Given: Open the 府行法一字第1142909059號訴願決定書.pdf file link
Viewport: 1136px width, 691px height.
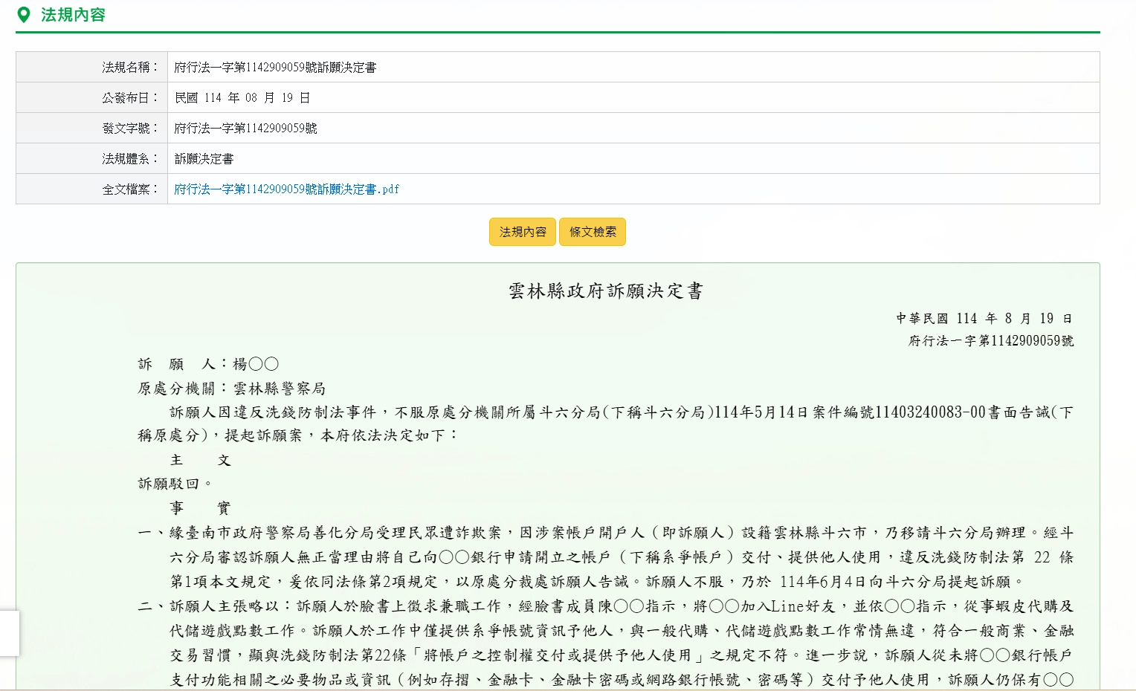Looking at the screenshot, I should [x=285, y=189].
